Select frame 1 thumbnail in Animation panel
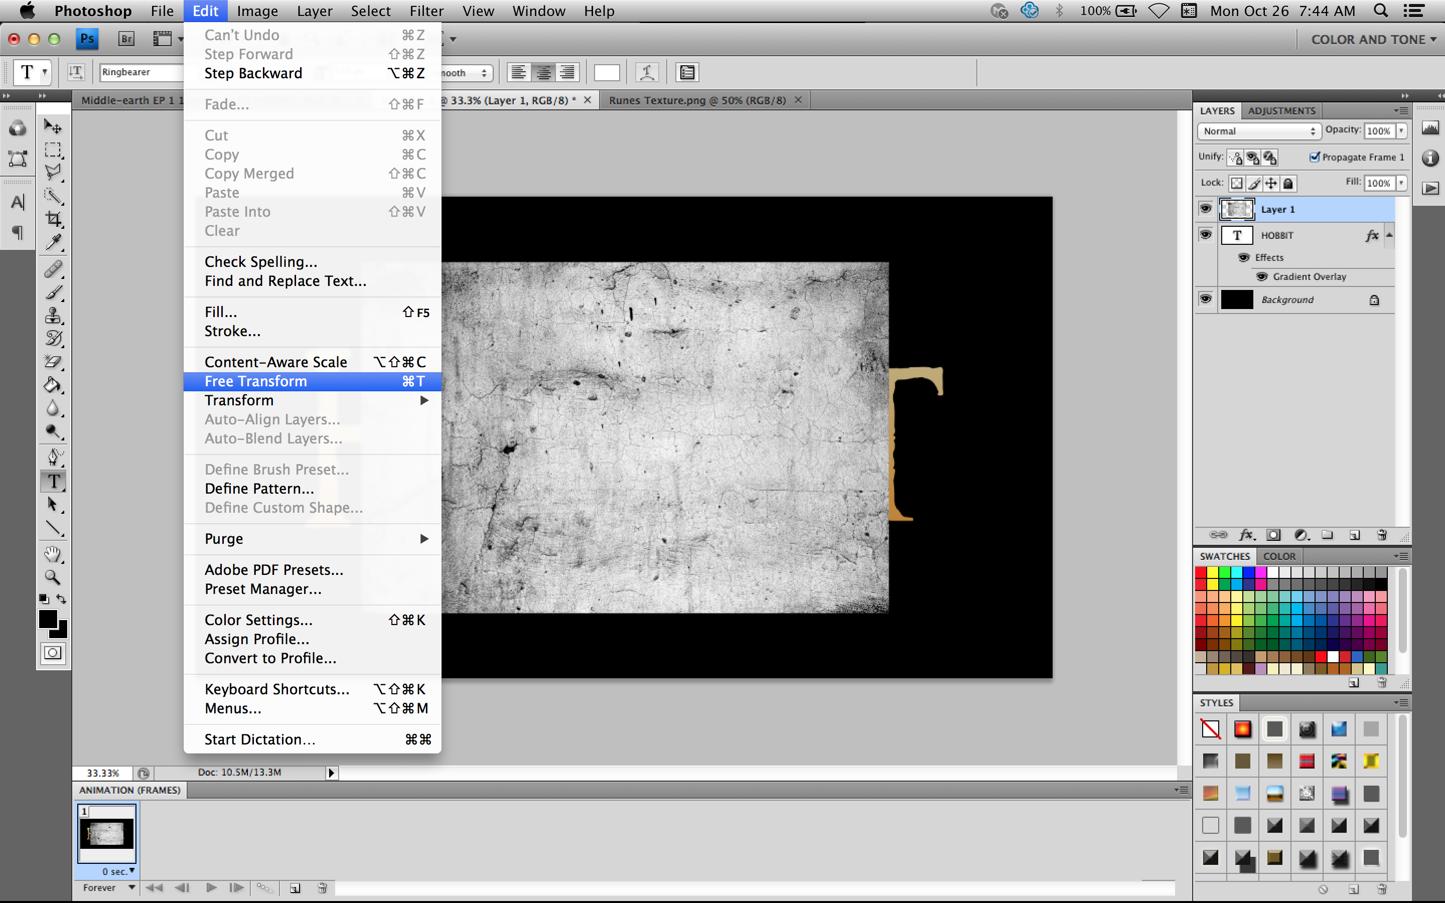 pyautogui.click(x=107, y=833)
